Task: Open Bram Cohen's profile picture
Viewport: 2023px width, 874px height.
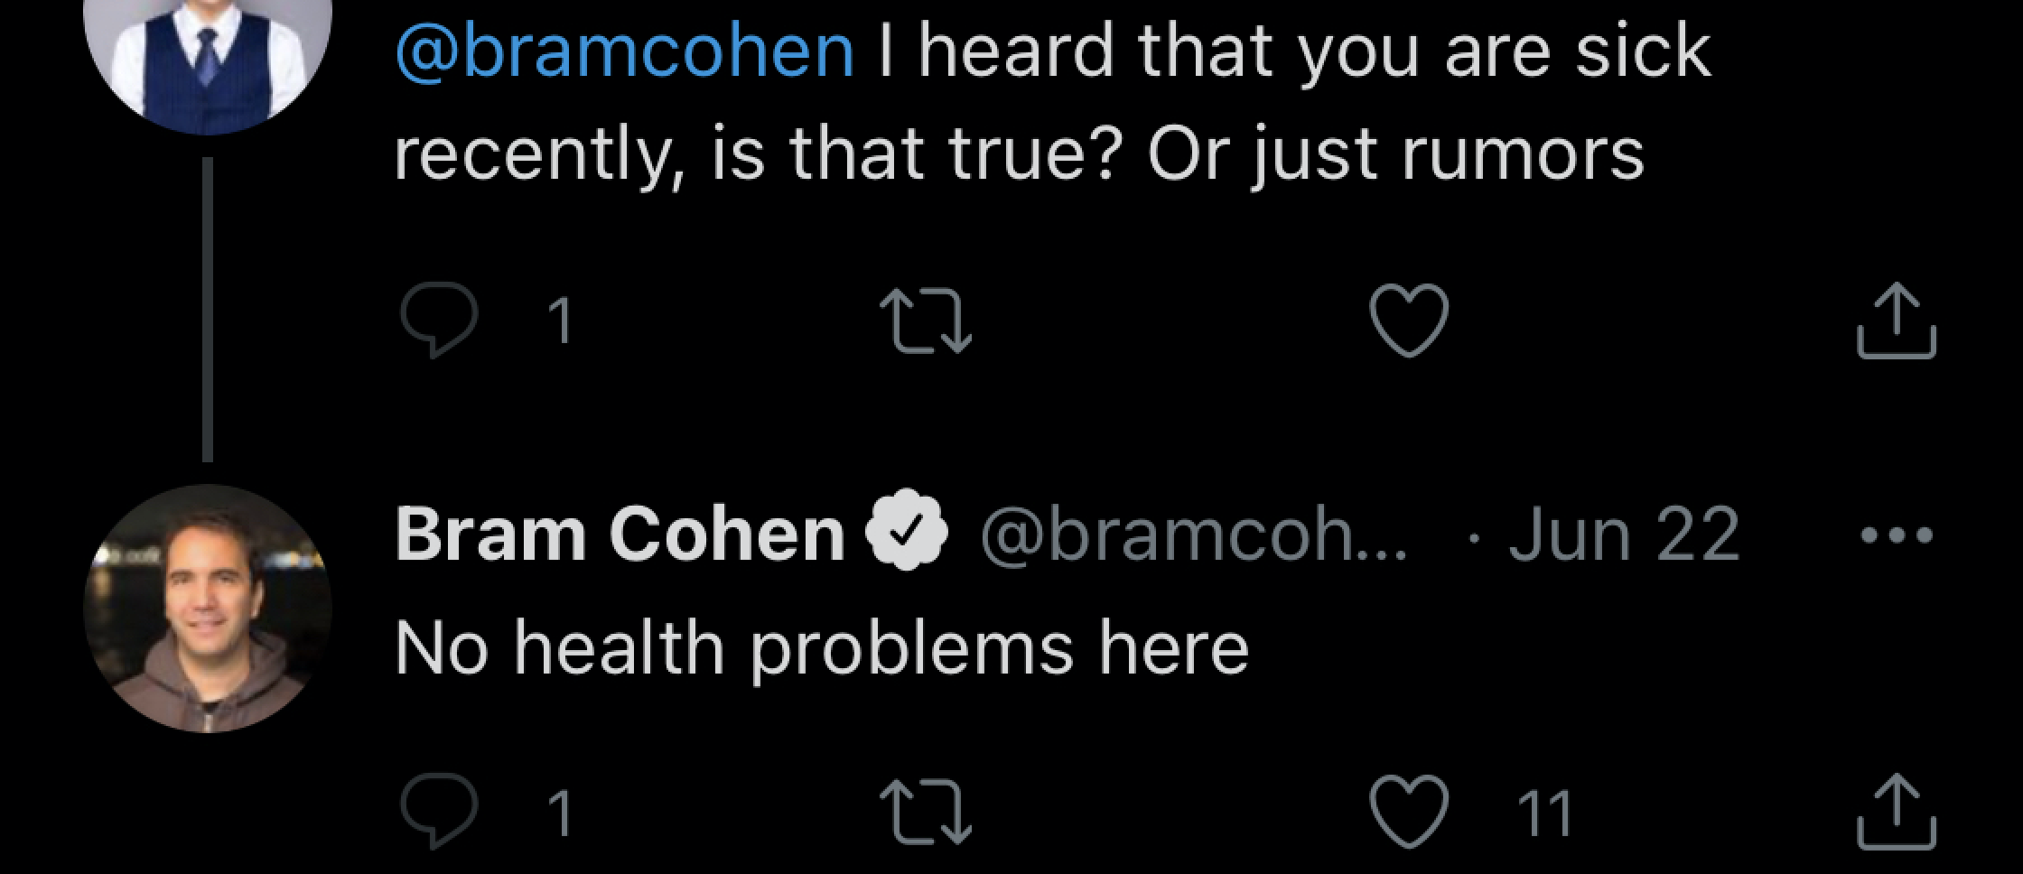Action: pos(208,609)
